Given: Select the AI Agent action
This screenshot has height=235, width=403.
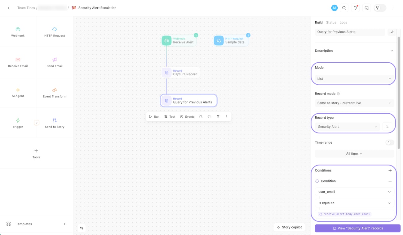Looking at the screenshot, I should (18, 92).
